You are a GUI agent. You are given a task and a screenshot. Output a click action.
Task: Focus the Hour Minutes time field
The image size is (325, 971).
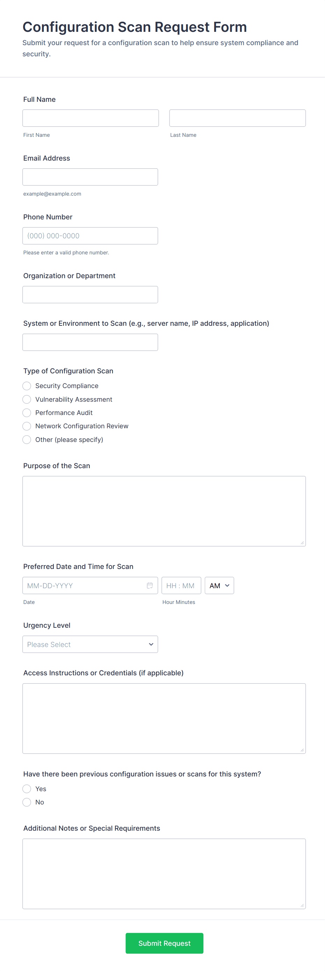[x=181, y=585]
